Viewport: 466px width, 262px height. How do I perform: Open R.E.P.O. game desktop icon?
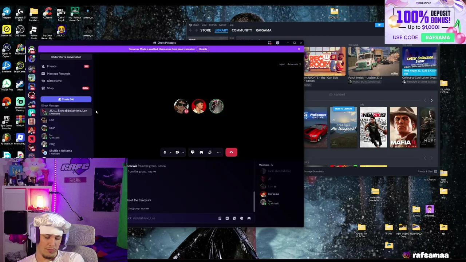61,31
